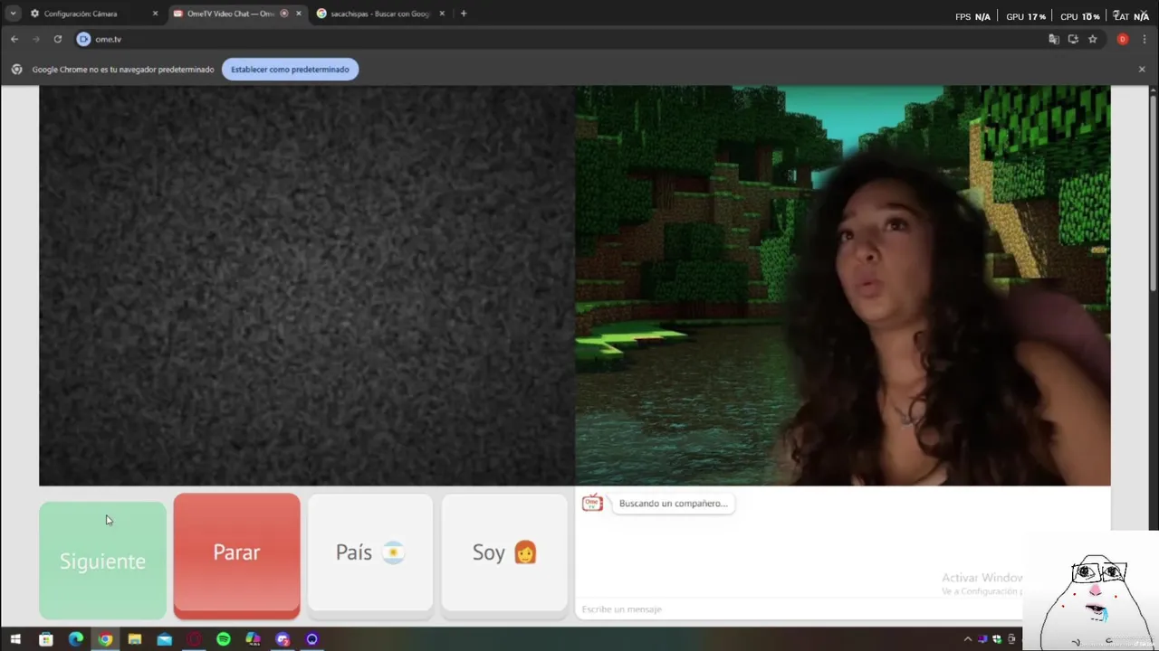Open the Chrome three-dot menu
The height and width of the screenshot is (651, 1159).
1145,39
